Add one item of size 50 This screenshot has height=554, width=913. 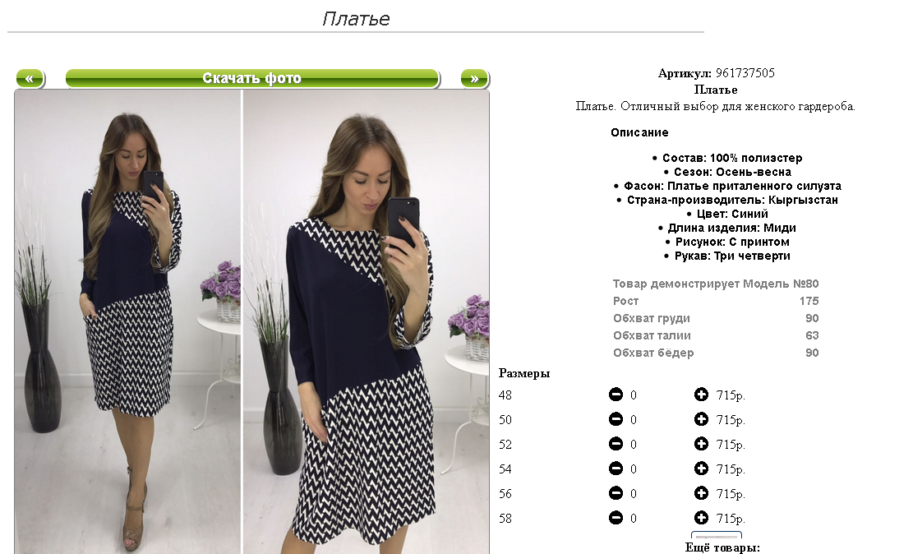701,419
